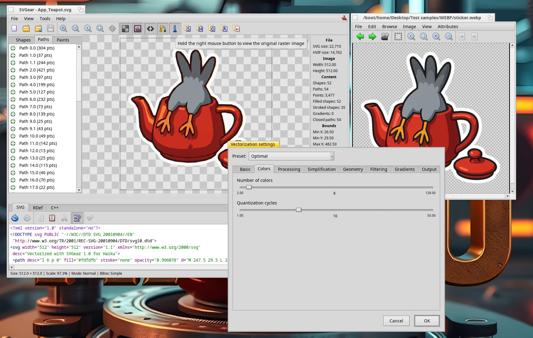Switch to the Gradients settings tab
Image resolution: width=533 pixels, height=338 pixels.
404,169
